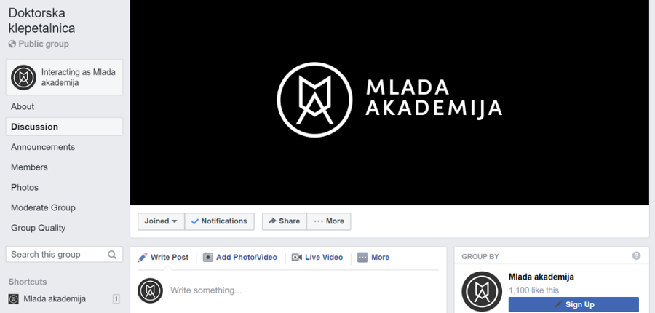Click the help question mark icon
Image resolution: width=655 pixels, height=313 pixels.
pyautogui.click(x=636, y=256)
